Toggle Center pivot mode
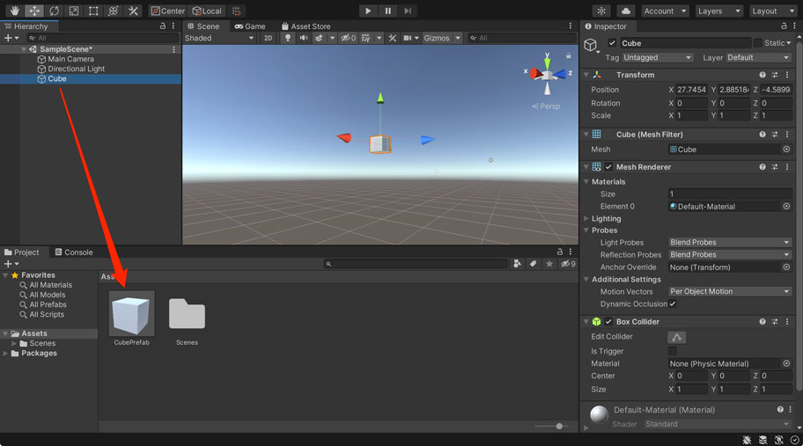The width and height of the screenshot is (803, 446). click(x=168, y=11)
